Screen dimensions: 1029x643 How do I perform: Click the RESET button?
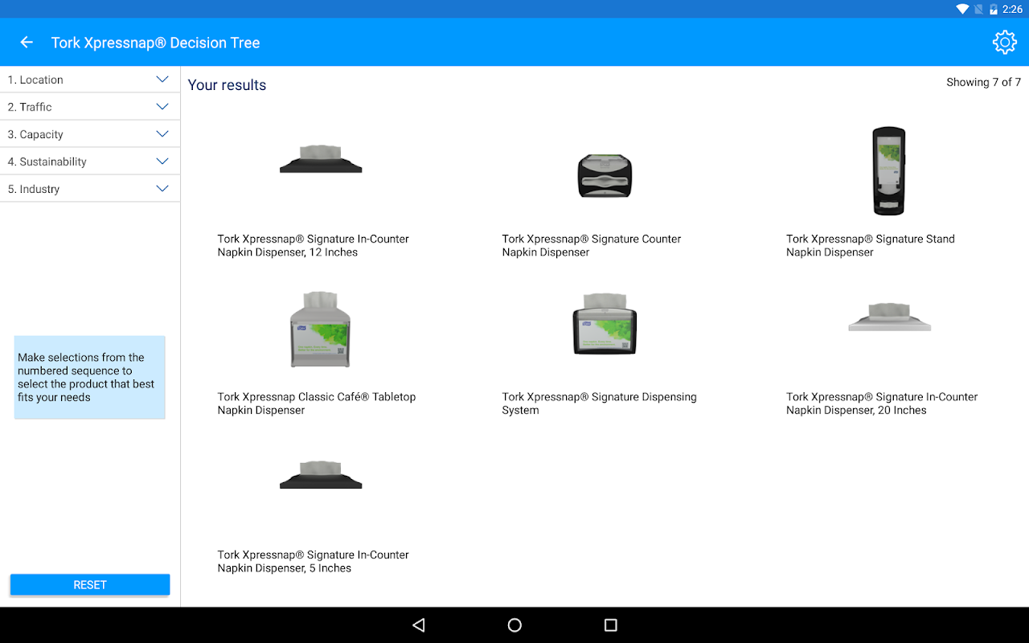(x=90, y=585)
